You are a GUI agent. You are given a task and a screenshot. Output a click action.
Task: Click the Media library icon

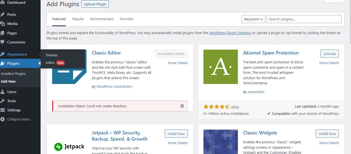coord(2,24)
